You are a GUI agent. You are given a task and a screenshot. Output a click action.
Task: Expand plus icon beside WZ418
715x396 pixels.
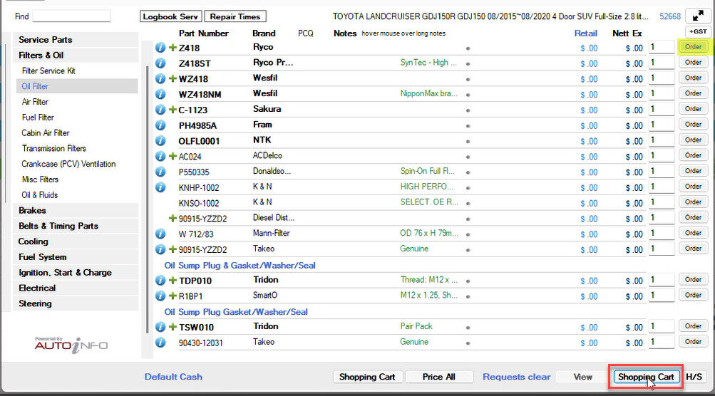tap(173, 78)
